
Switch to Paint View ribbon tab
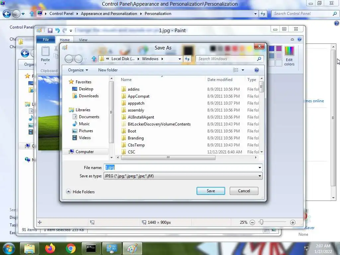point(83,40)
